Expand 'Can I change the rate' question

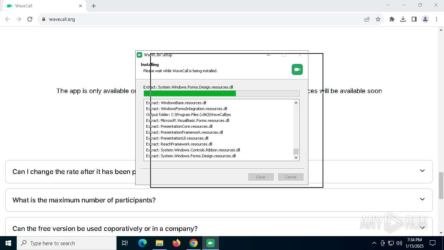pos(422,171)
